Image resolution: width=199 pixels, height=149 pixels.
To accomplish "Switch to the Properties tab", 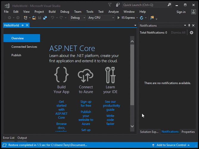I will (x=188, y=132).
